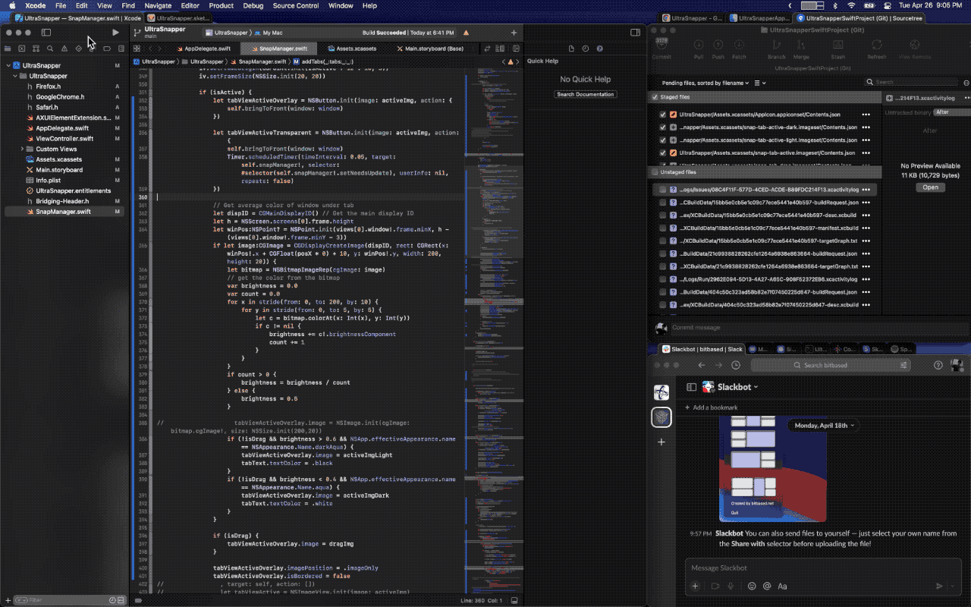Open the Issue navigator warning icon

pos(64,49)
